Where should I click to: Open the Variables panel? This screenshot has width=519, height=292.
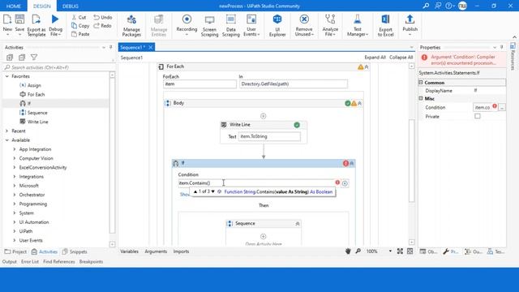tap(129, 251)
